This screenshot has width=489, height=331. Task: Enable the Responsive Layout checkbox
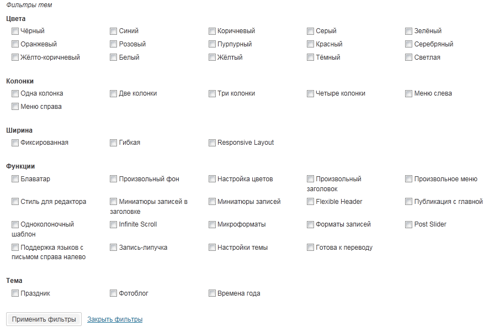[212, 143]
